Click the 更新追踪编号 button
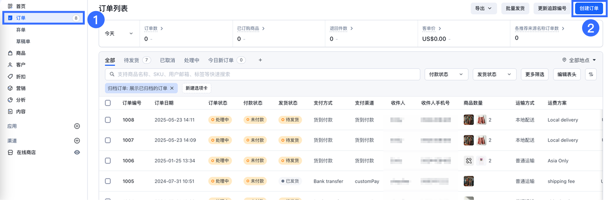Viewport: 612px width, 200px height. click(x=552, y=8)
